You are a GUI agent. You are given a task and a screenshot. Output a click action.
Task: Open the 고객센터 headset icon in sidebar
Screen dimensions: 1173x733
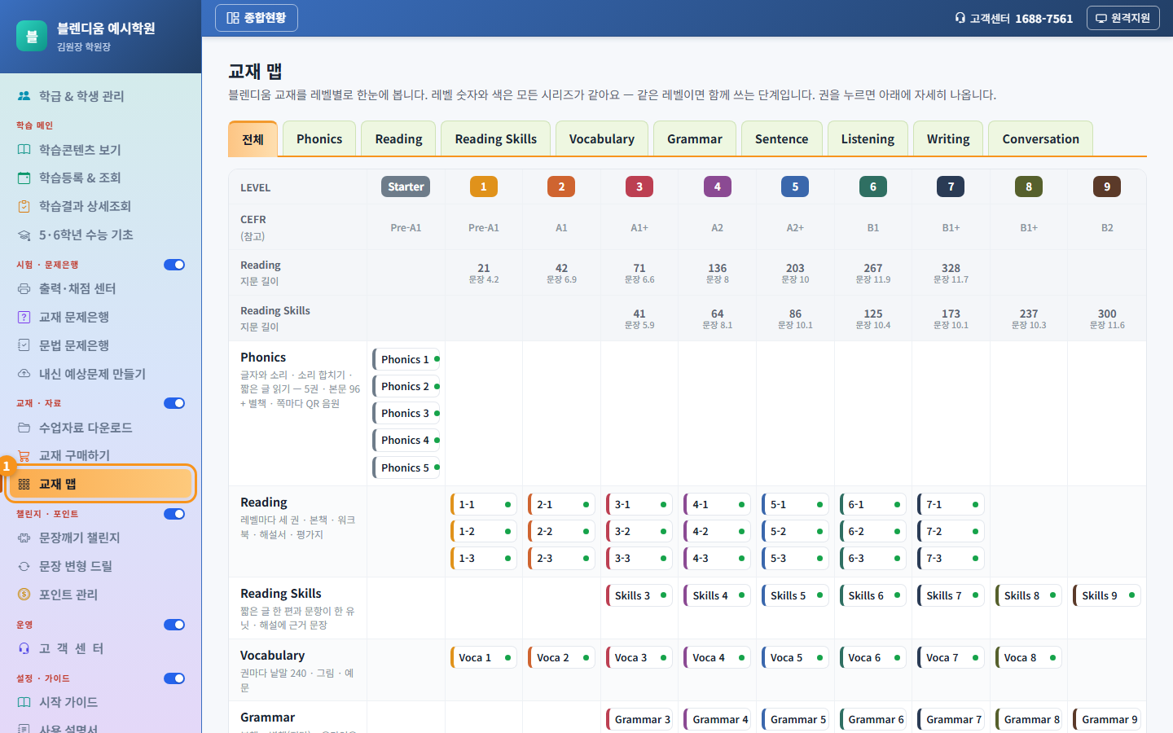pos(24,648)
